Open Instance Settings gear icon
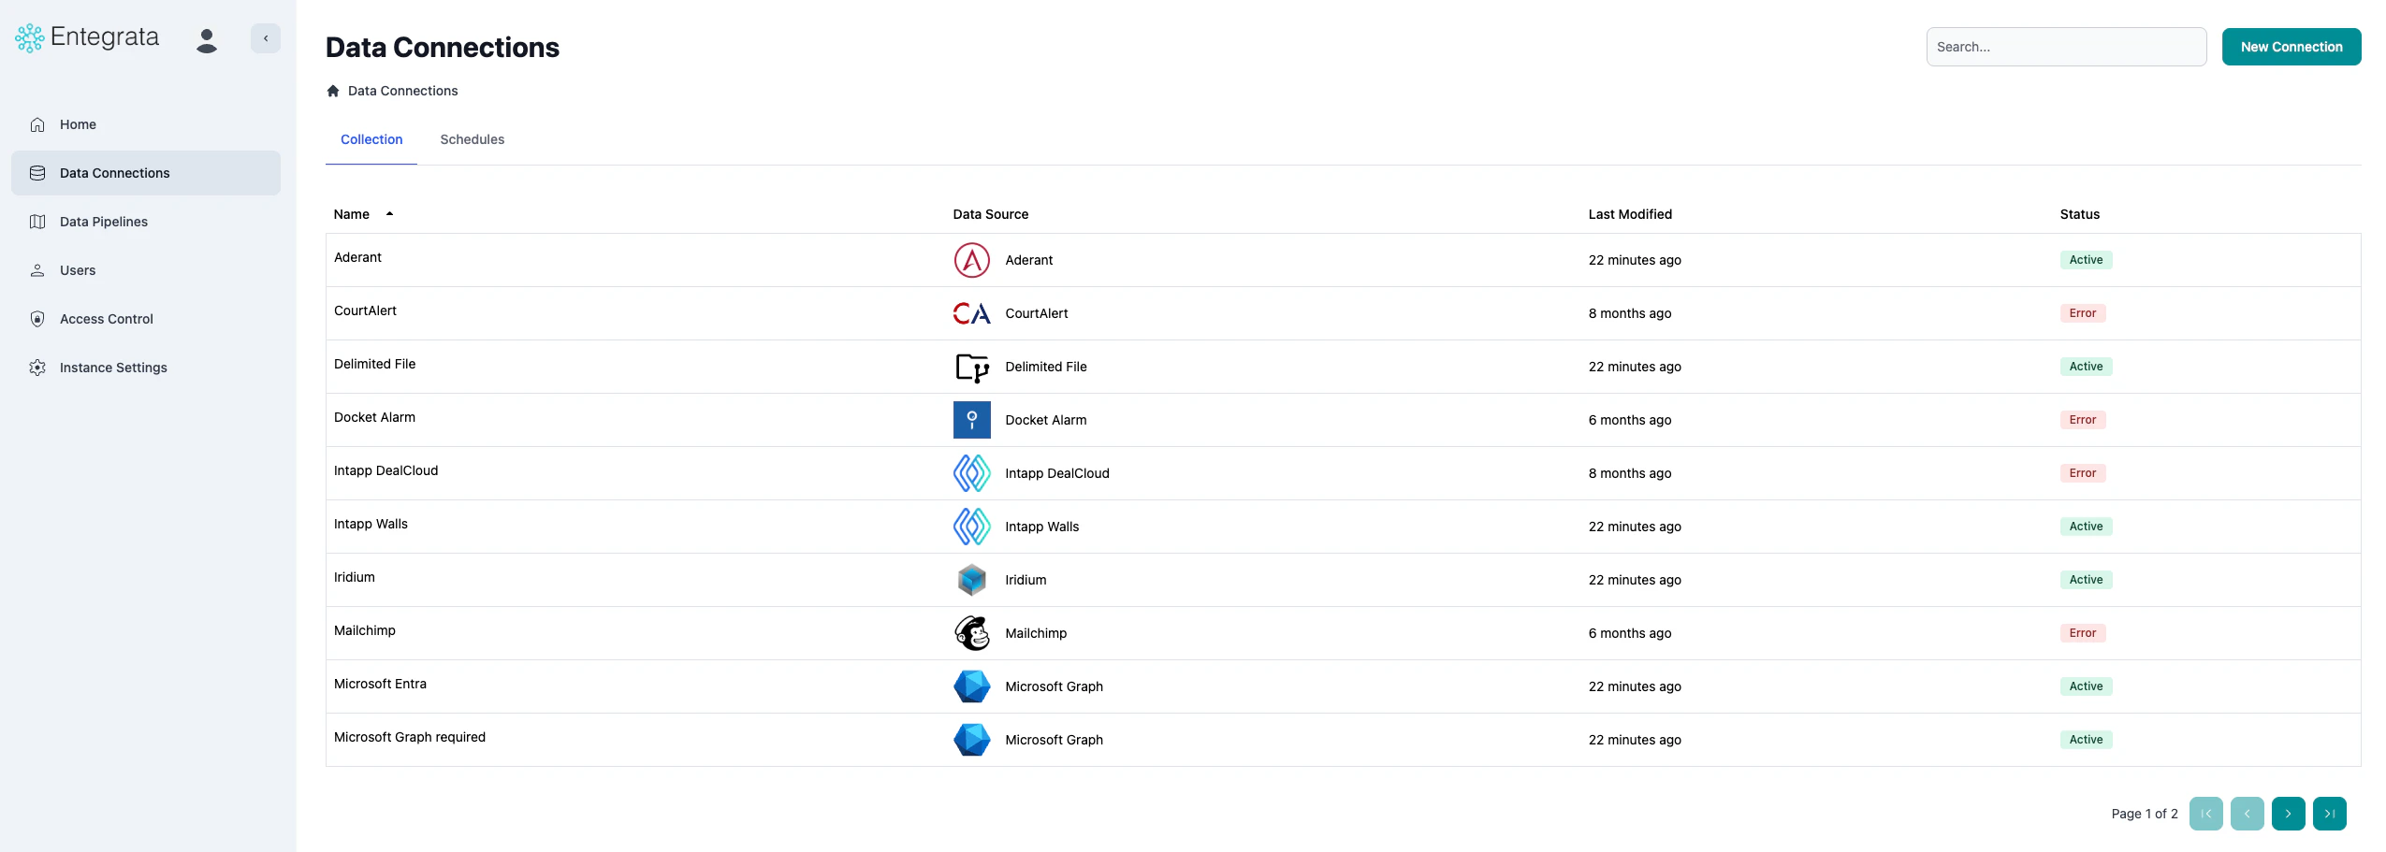2386x852 pixels. pyautogui.click(x=37, y=368)
